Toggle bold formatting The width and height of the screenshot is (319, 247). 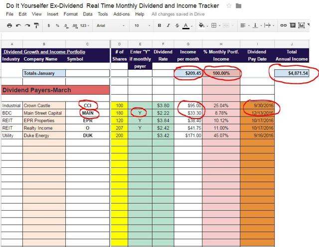click(x=159, y=25)
